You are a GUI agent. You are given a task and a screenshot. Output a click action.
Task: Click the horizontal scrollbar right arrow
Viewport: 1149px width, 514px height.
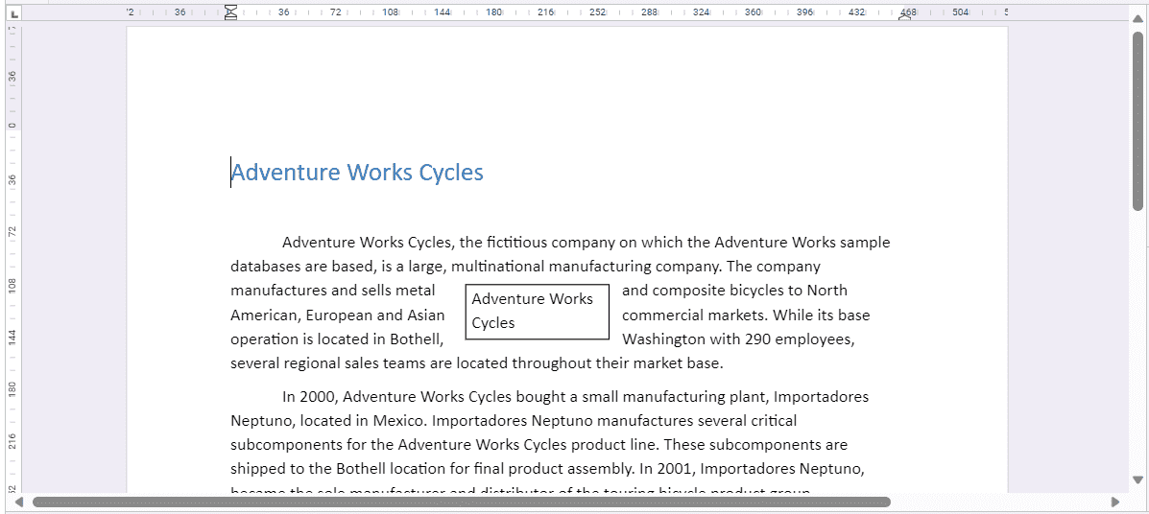click(x=1114, y=502)
